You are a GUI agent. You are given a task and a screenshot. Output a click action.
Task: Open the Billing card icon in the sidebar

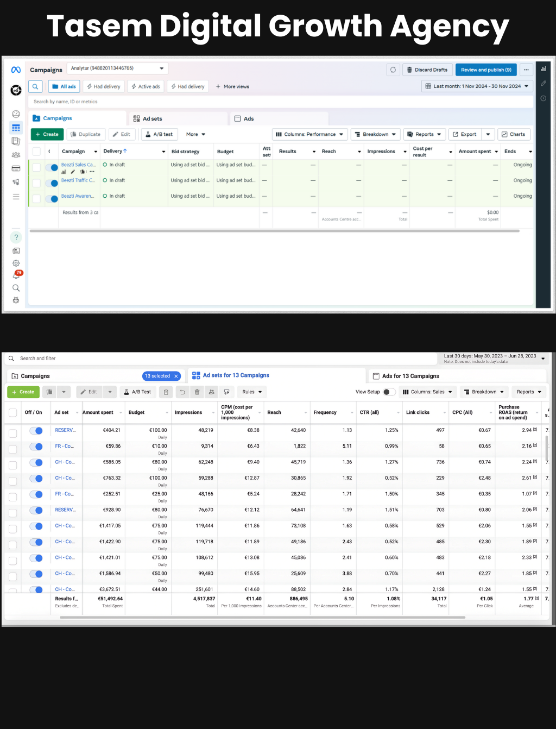(16, 168)
